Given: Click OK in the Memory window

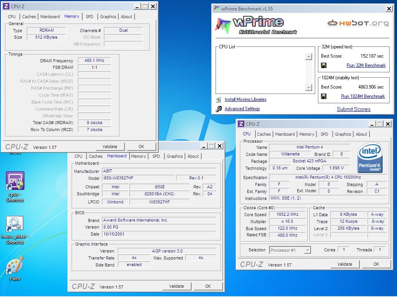Looking at the screenshot, I should 141,147.
